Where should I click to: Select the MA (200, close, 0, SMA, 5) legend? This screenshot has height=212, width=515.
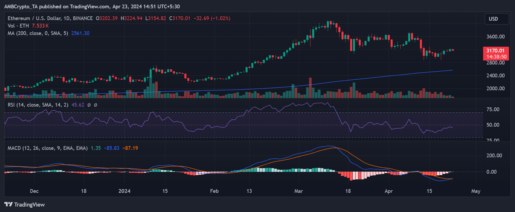[x=38, y=33]
